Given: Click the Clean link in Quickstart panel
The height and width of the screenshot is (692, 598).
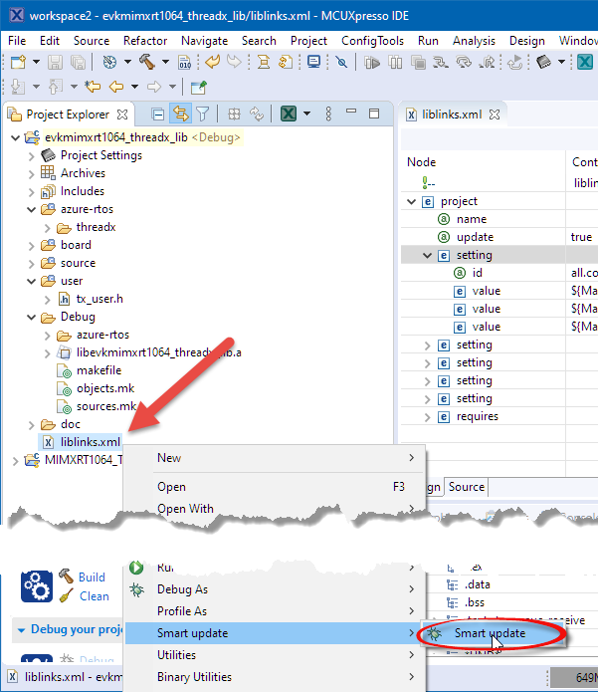Looking at the screenshot, I should (x=94, y=596).
